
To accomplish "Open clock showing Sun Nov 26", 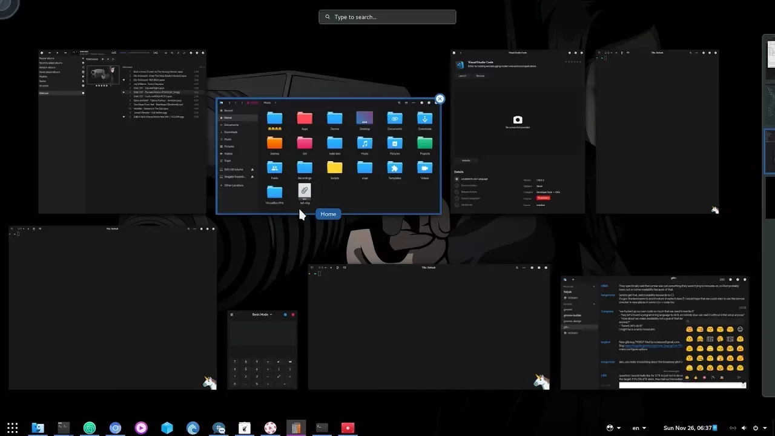I will click(x=690, y=428).
